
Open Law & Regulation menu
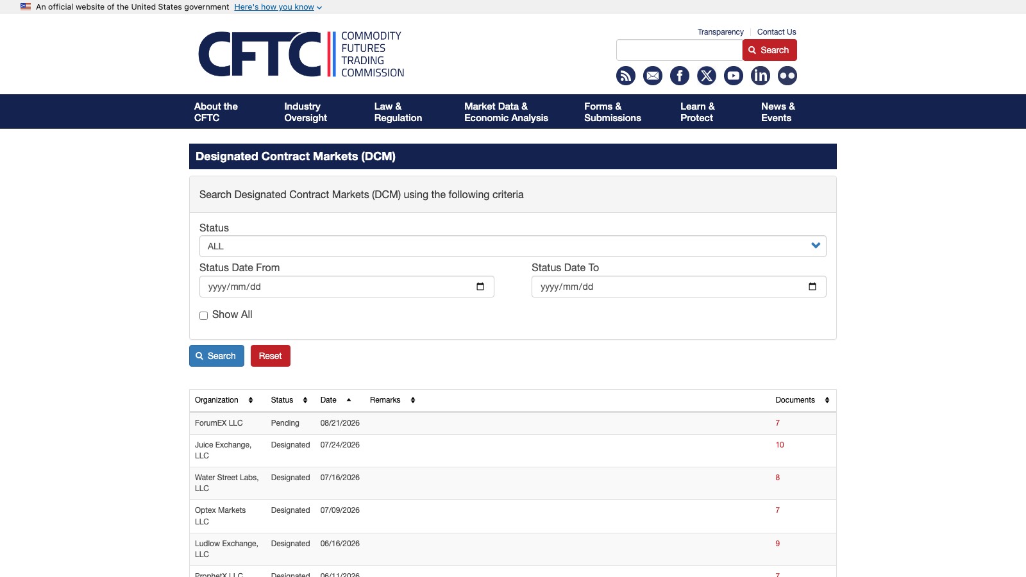tap(398, 112)
